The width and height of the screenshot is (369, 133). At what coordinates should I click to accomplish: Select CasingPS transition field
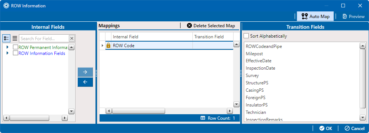point(255,90)
